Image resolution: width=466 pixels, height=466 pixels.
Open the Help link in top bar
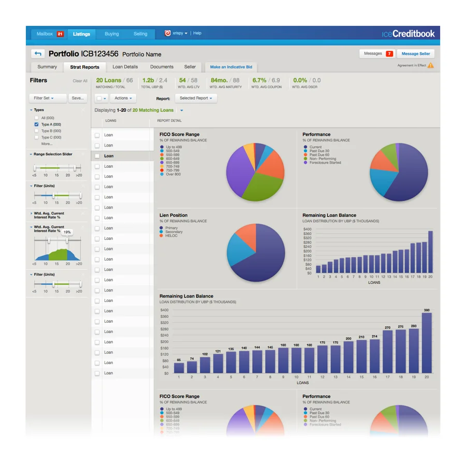click(x=197, y=33)
